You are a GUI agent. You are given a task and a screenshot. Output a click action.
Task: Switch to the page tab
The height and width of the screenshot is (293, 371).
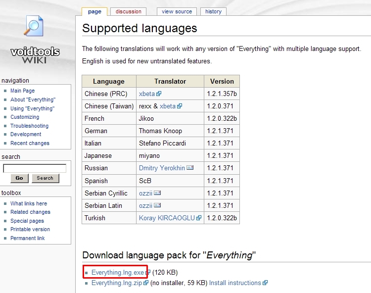(x=94, y=11)
